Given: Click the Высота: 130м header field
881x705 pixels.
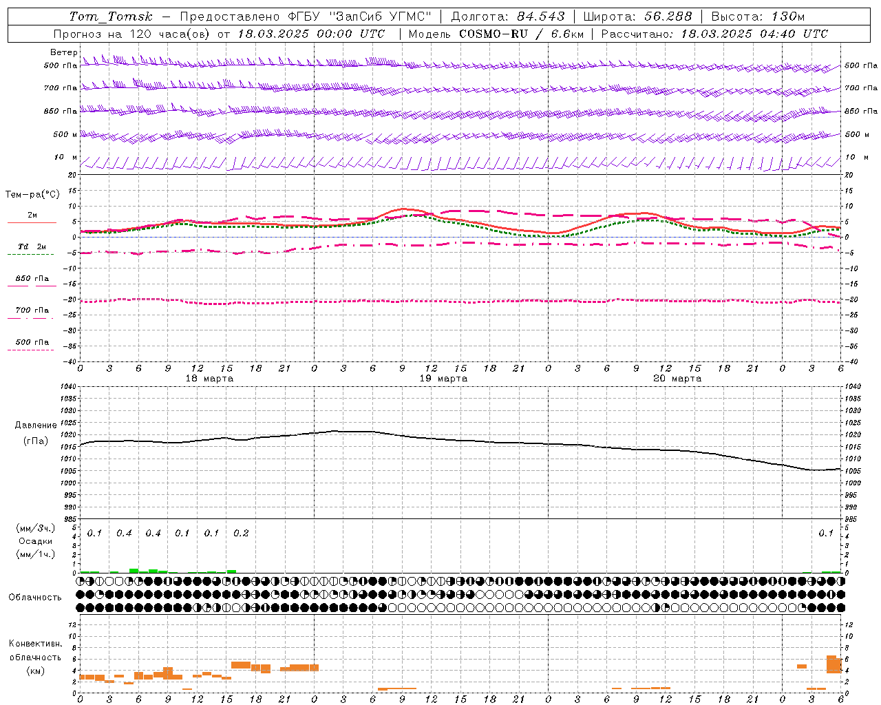Looking at the screenshot, I should [758, 17].
